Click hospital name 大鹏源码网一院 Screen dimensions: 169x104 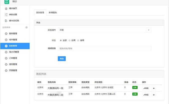(x=55, y=88)
